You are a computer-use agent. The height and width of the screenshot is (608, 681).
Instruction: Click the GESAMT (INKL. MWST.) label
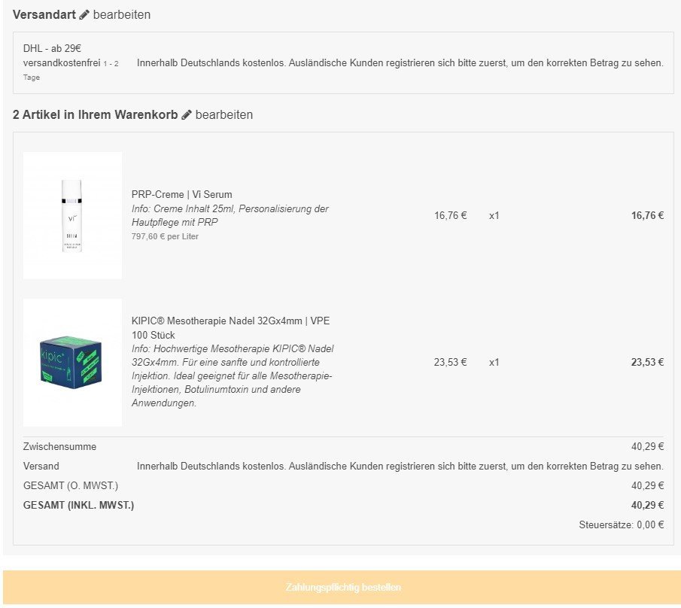point(78,505)
